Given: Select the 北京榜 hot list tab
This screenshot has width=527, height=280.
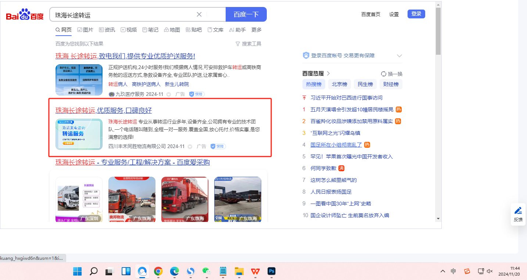Looking at the screenshot, I should coord(340,84).
